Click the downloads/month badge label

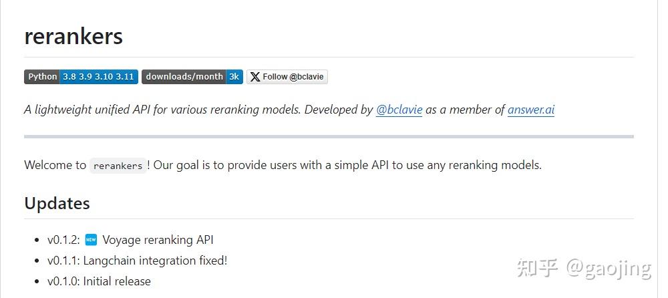point(184,77)
